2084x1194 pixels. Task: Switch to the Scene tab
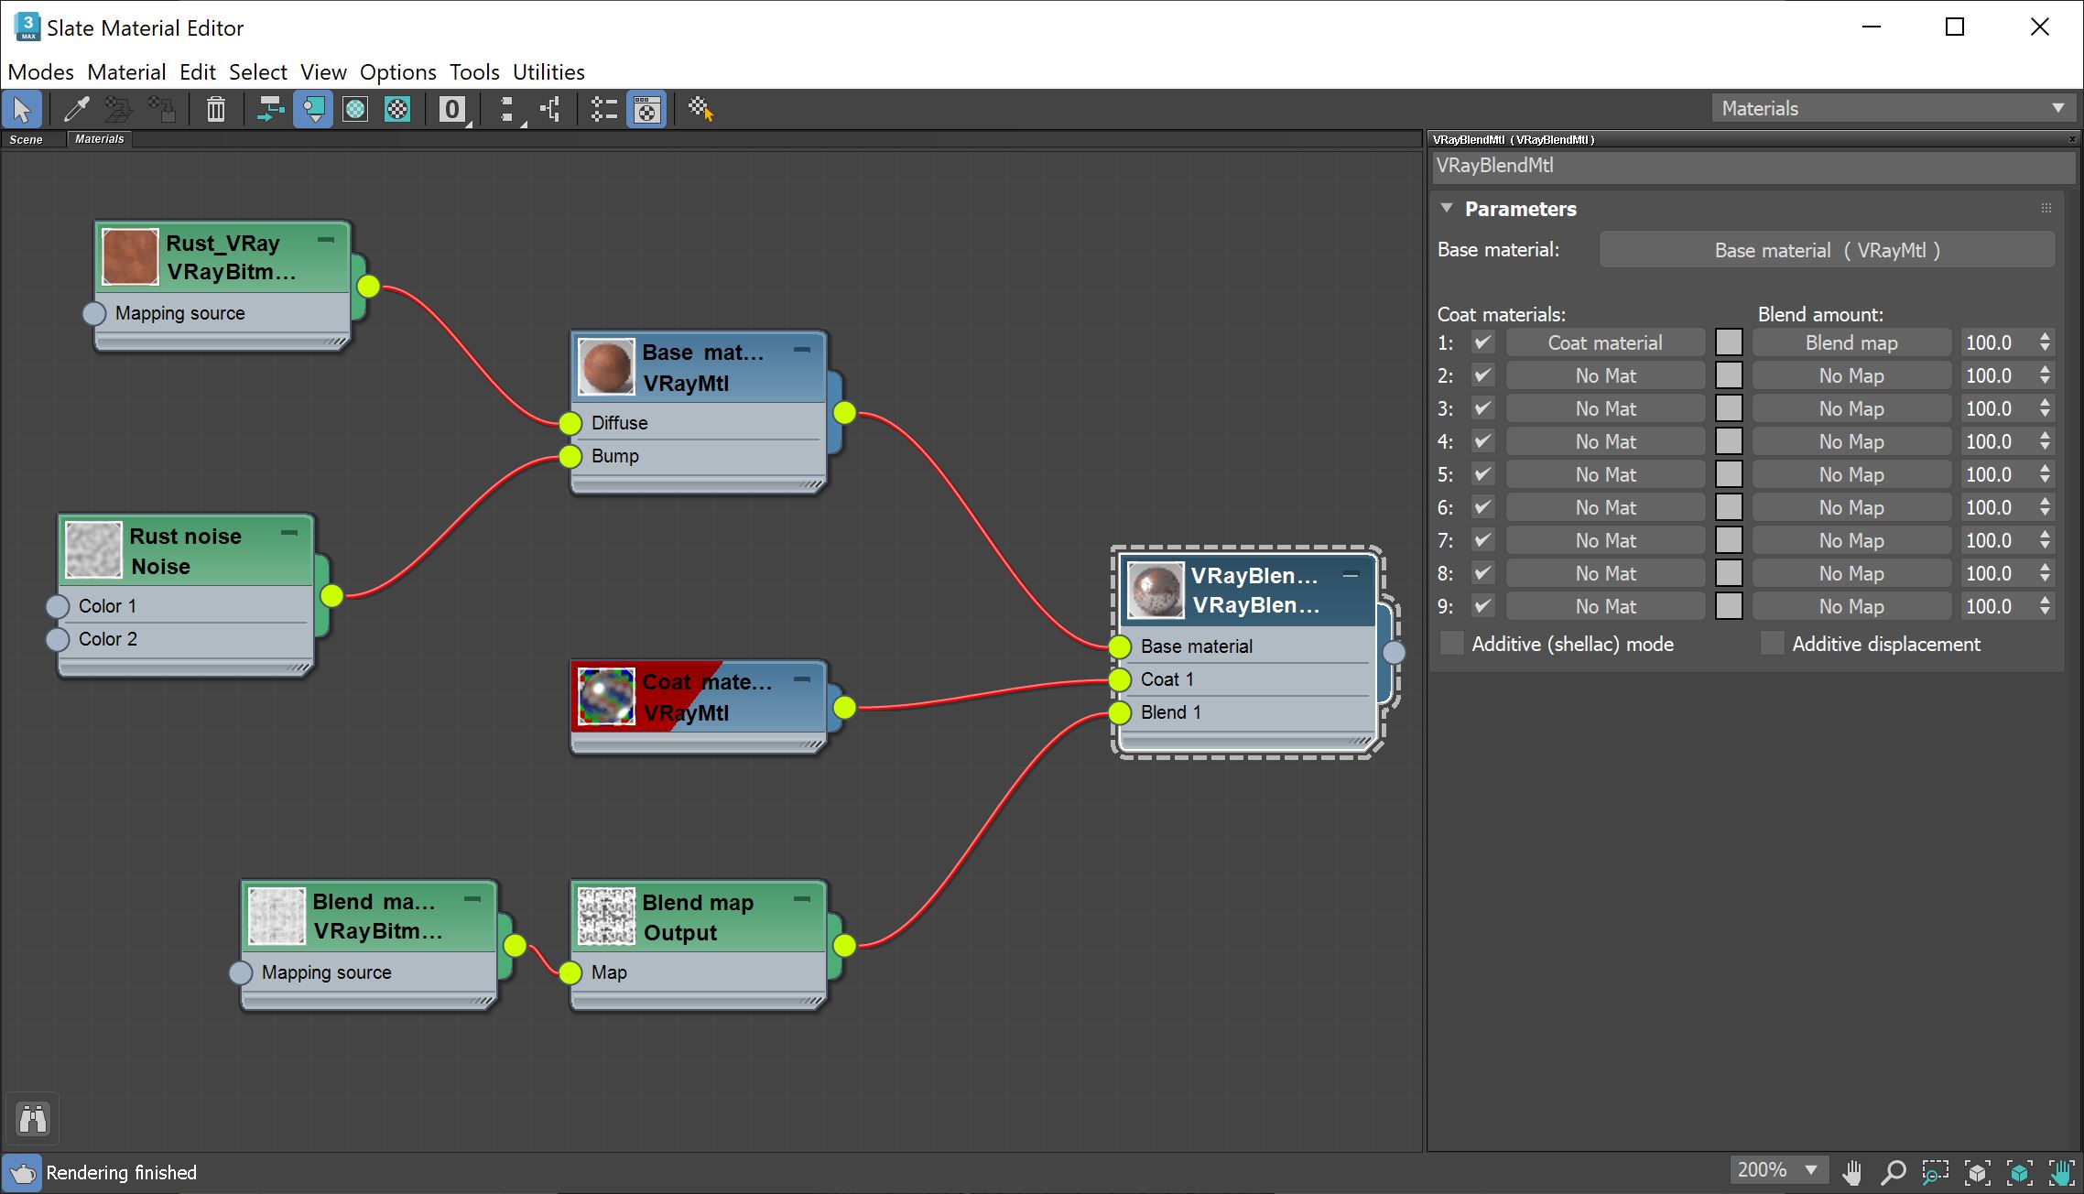click(x=27, y=139)
